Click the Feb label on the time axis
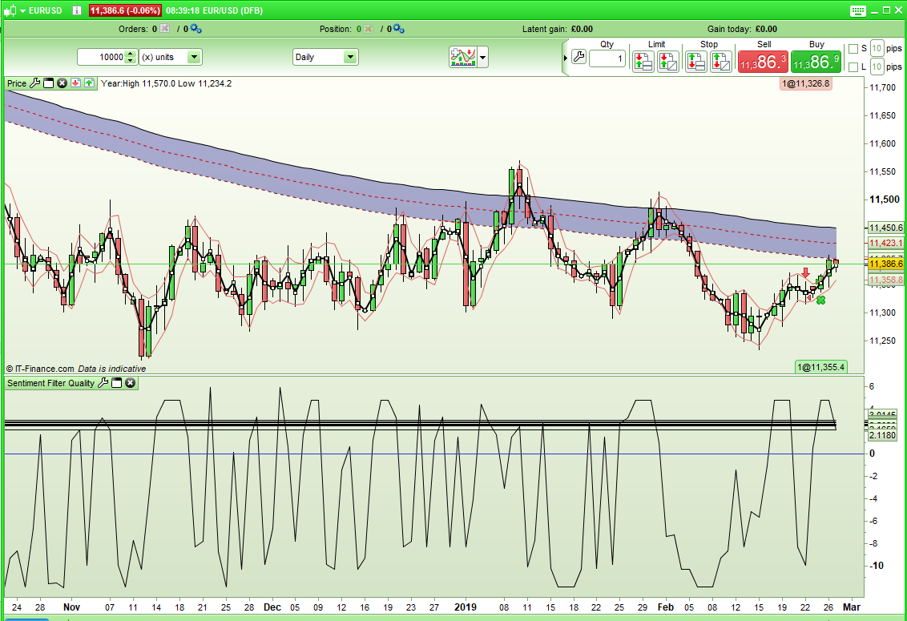This screenshot has width=907, height=621. (x=666, y=607)
